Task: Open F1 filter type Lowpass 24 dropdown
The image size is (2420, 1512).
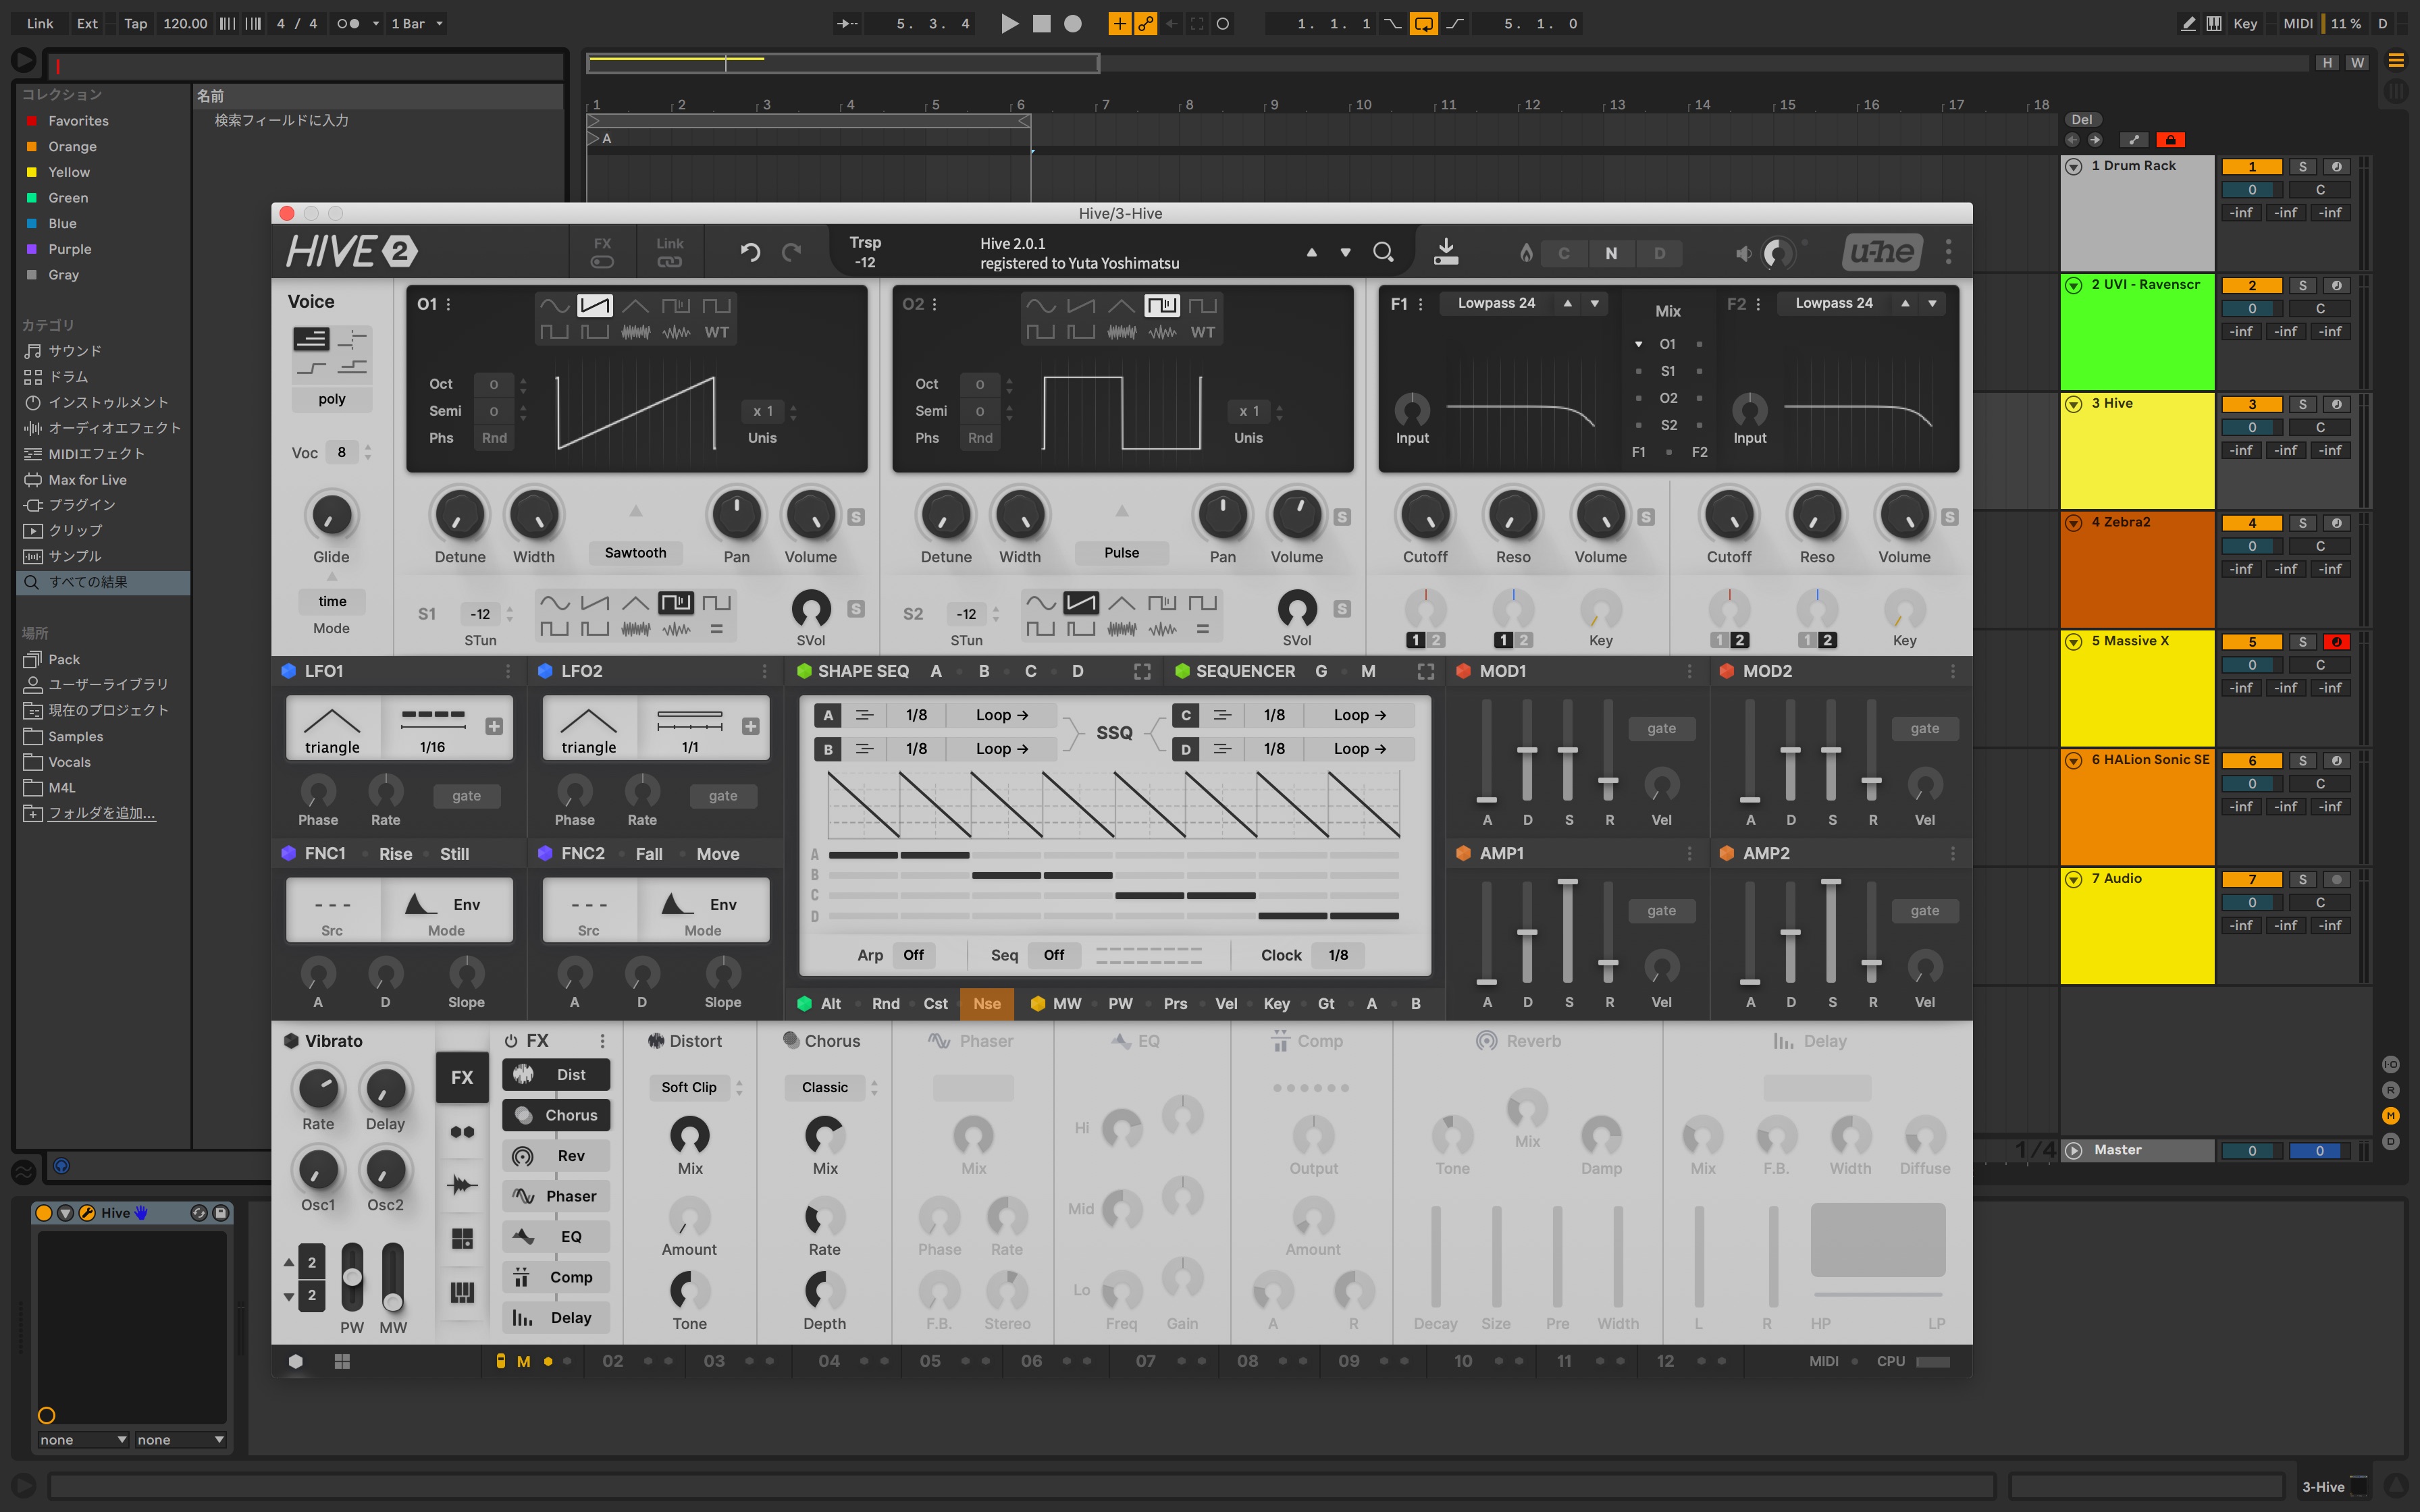Action: 1496,303
